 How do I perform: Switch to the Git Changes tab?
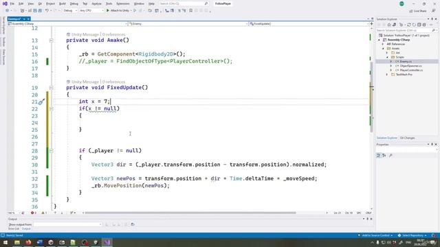[407, 138]
